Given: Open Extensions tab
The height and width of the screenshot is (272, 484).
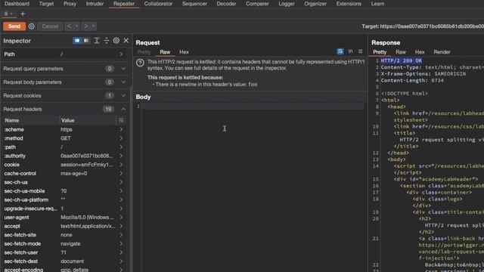Looking at the screenshot, I should click(x=349, y=4).
